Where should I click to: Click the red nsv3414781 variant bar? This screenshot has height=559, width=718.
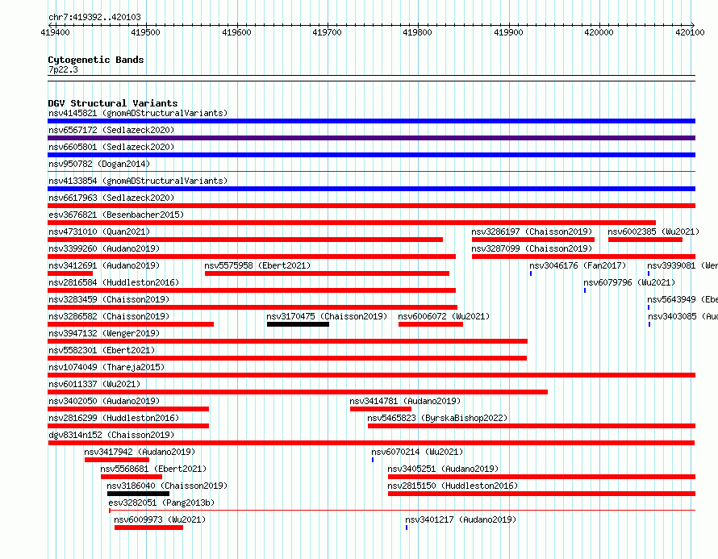381,409
